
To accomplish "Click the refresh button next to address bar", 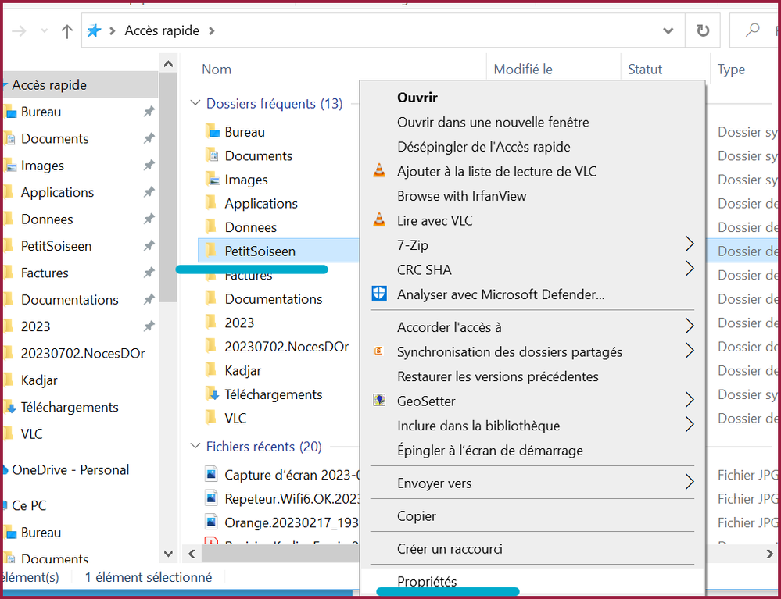I will (x=702, y=31).
